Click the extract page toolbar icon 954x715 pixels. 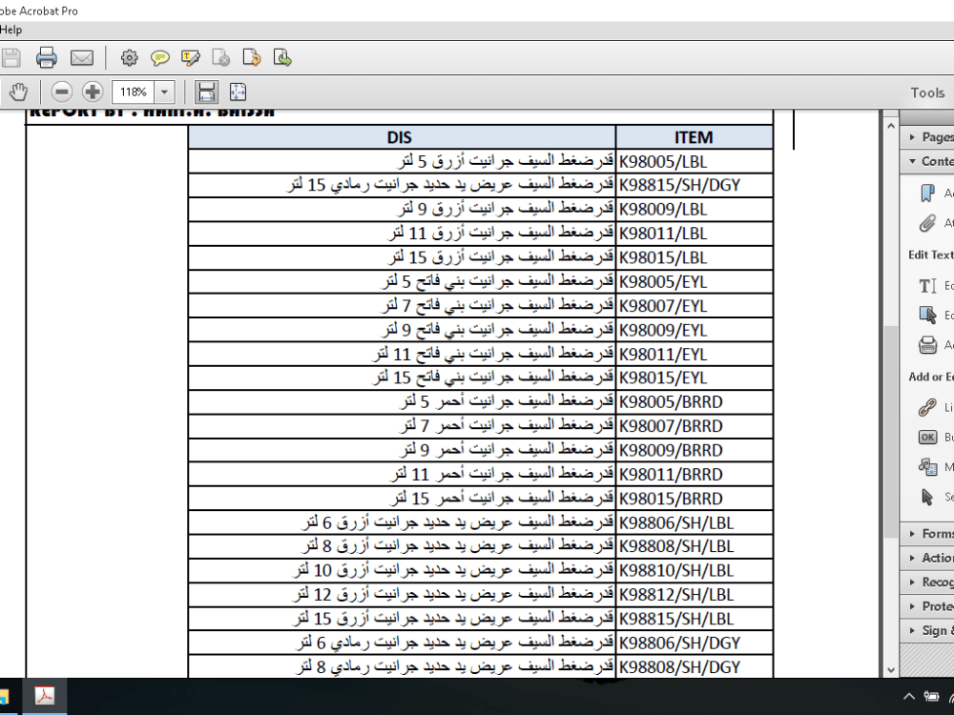click(282, 58)
